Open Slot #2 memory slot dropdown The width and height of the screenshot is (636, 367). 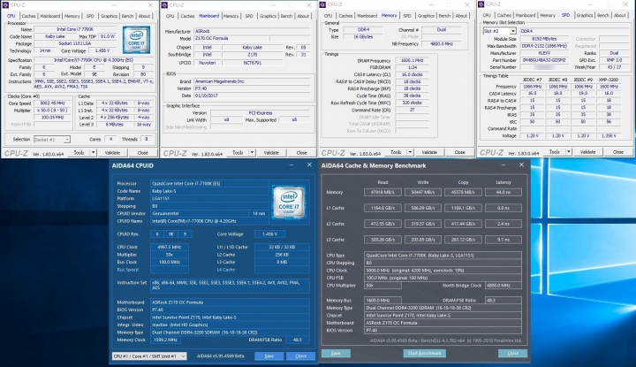(x=499, y=31)
